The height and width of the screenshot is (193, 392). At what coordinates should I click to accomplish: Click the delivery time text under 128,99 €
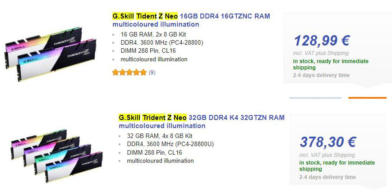pyautogui.click(x=321, y=75)
